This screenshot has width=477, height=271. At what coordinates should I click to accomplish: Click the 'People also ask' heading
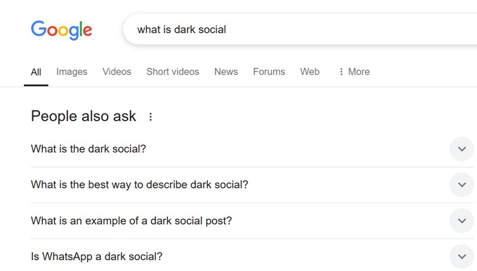click(83, 116)
